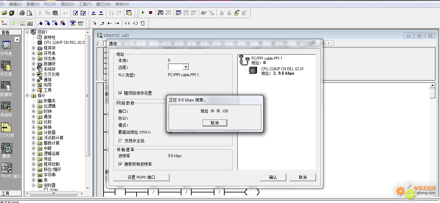This screenshot has height=203, width=440.
Task: Select 新特性 in project tree
Action: pyautogui.click(x=49, y=37)
